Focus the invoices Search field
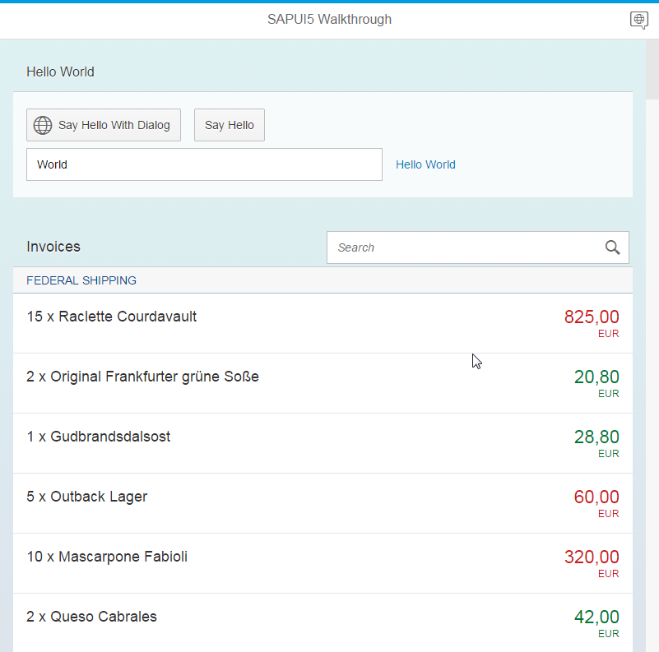Viewport: 659px width, 652px height. [465, 247]
